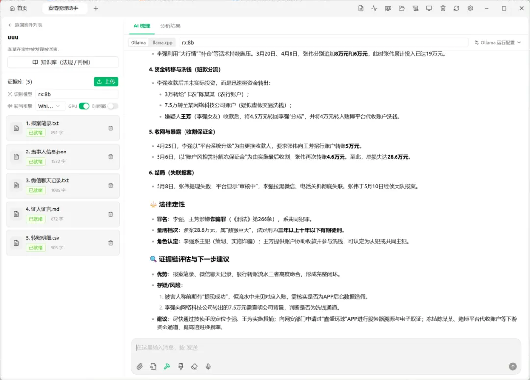Open the 4. 证人证言.md evidence card
Screen dimensions: 530x380
[x=63, y=214]
